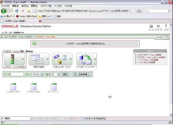The width and height of the screenshot is (173, 125).
Task: Open page 101 - ログイン icon
Action: 53,87
